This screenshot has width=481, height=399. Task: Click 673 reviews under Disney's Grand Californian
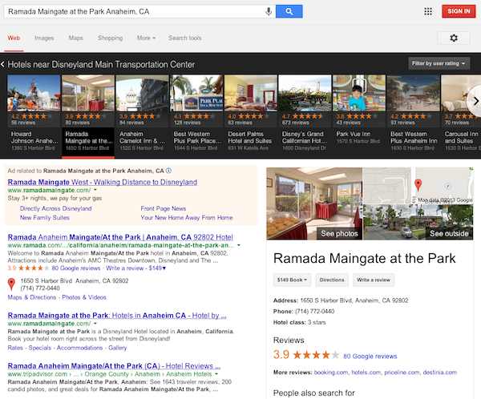(295, 123)
